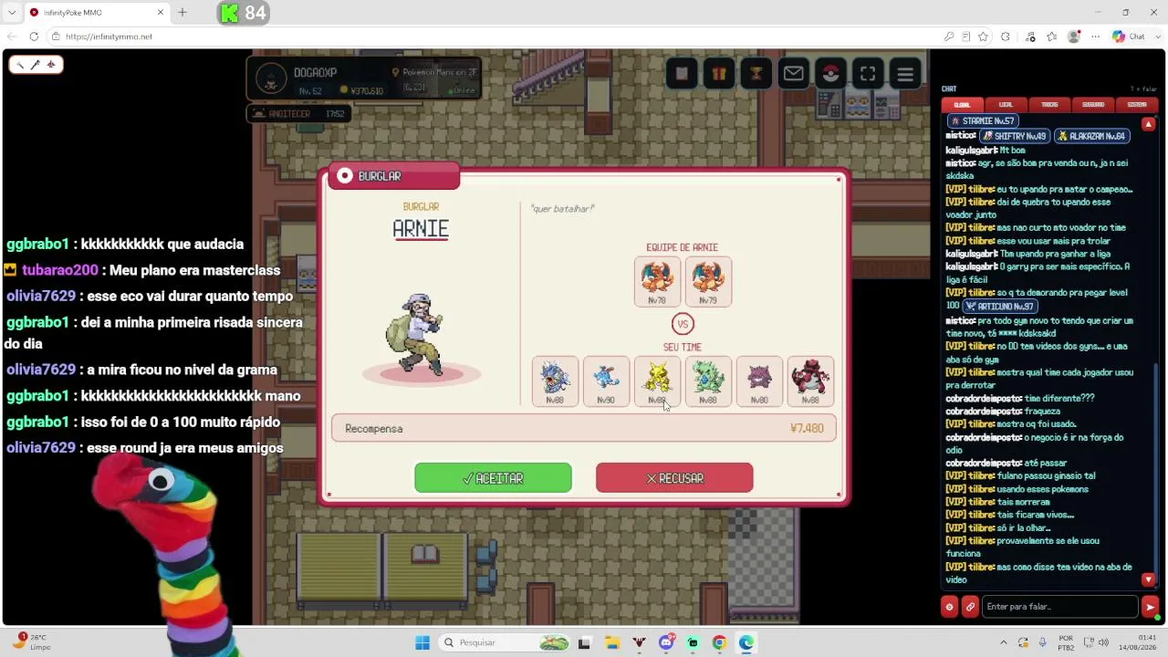Open File Explorer from the taskbar
1168x657 pixels.
click(611, 642)
